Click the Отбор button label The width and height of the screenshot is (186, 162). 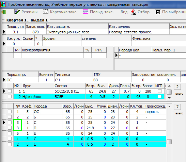point(143,12)
